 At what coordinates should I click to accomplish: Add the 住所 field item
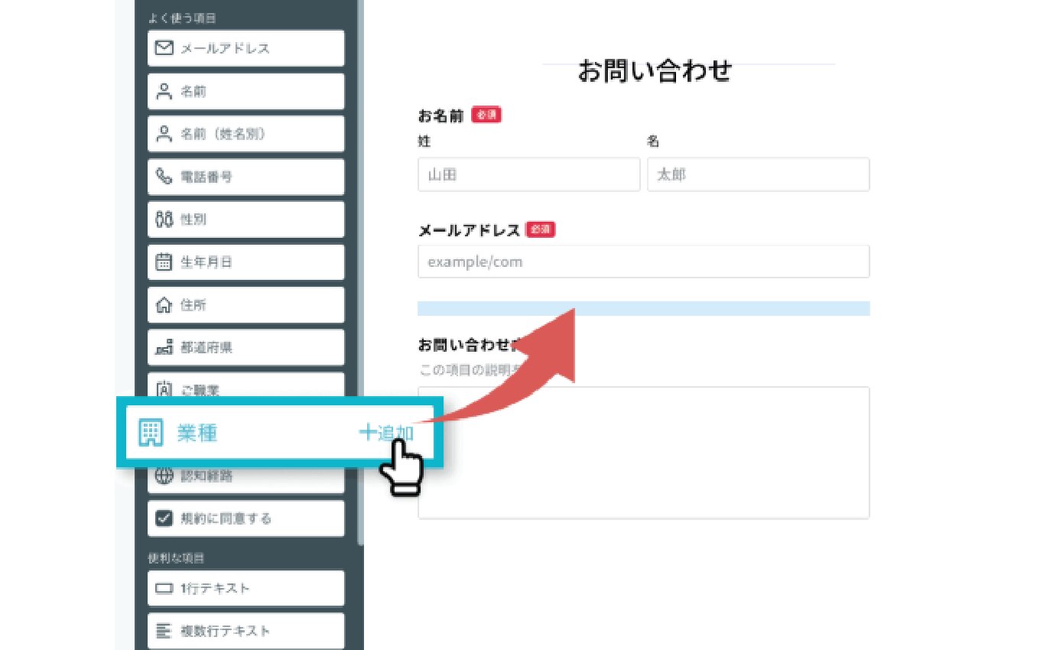point(245,305)
